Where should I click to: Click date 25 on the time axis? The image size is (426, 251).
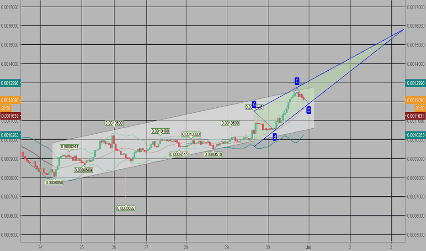pyautogui.click(x=81, y=247)
